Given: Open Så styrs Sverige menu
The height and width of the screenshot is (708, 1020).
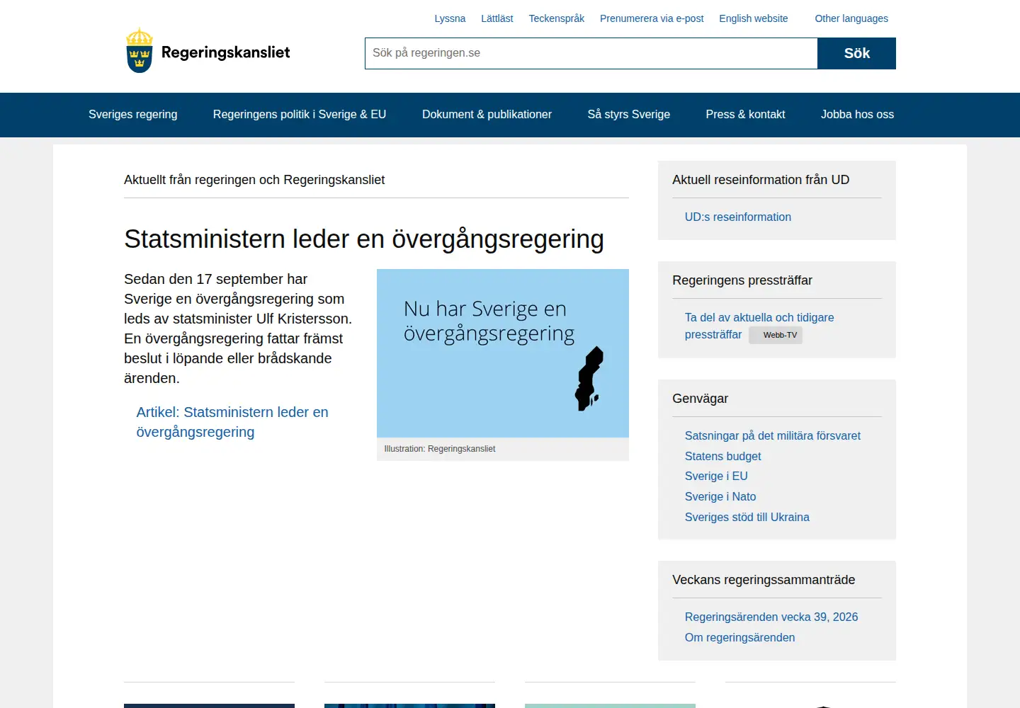Looking at the screenshot, I should pyautogui.click(x=629, y=115).
